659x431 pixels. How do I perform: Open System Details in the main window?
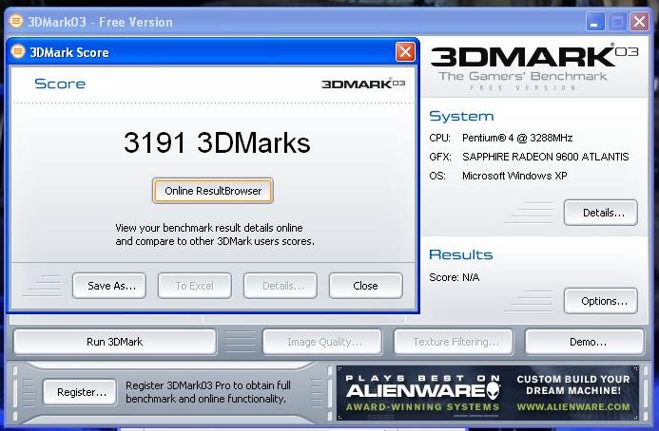(601, 213)
